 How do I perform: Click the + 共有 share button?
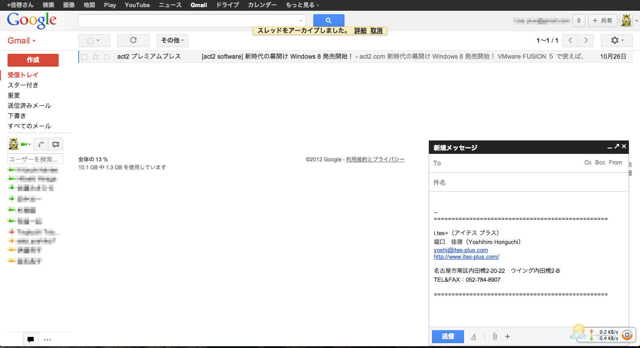pyautogui.click(x=602, y=20)
